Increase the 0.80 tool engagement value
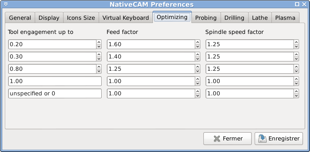310x152 pixels. (x=99, y=67)
